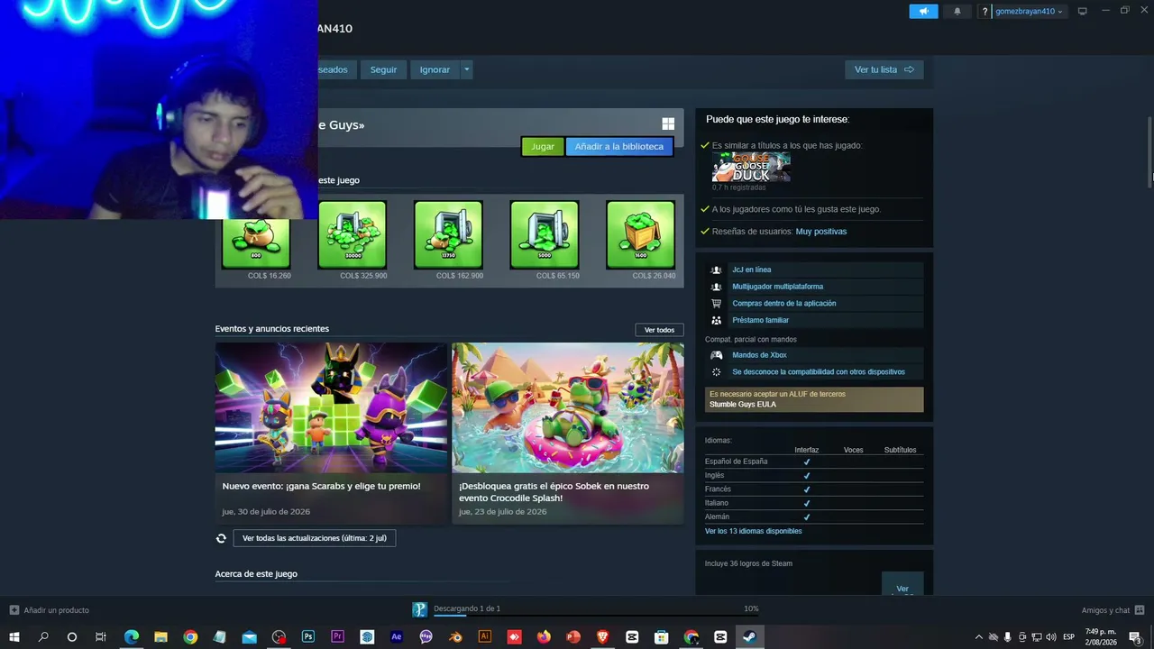Select the COL$ 26.040 gem pack
The width and height of the screenshot is (1154, 649).
(641, 234)
